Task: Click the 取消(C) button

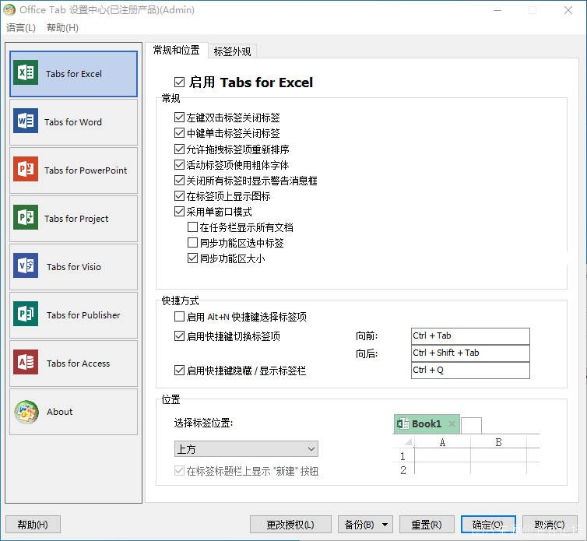Action: (550, 525)
